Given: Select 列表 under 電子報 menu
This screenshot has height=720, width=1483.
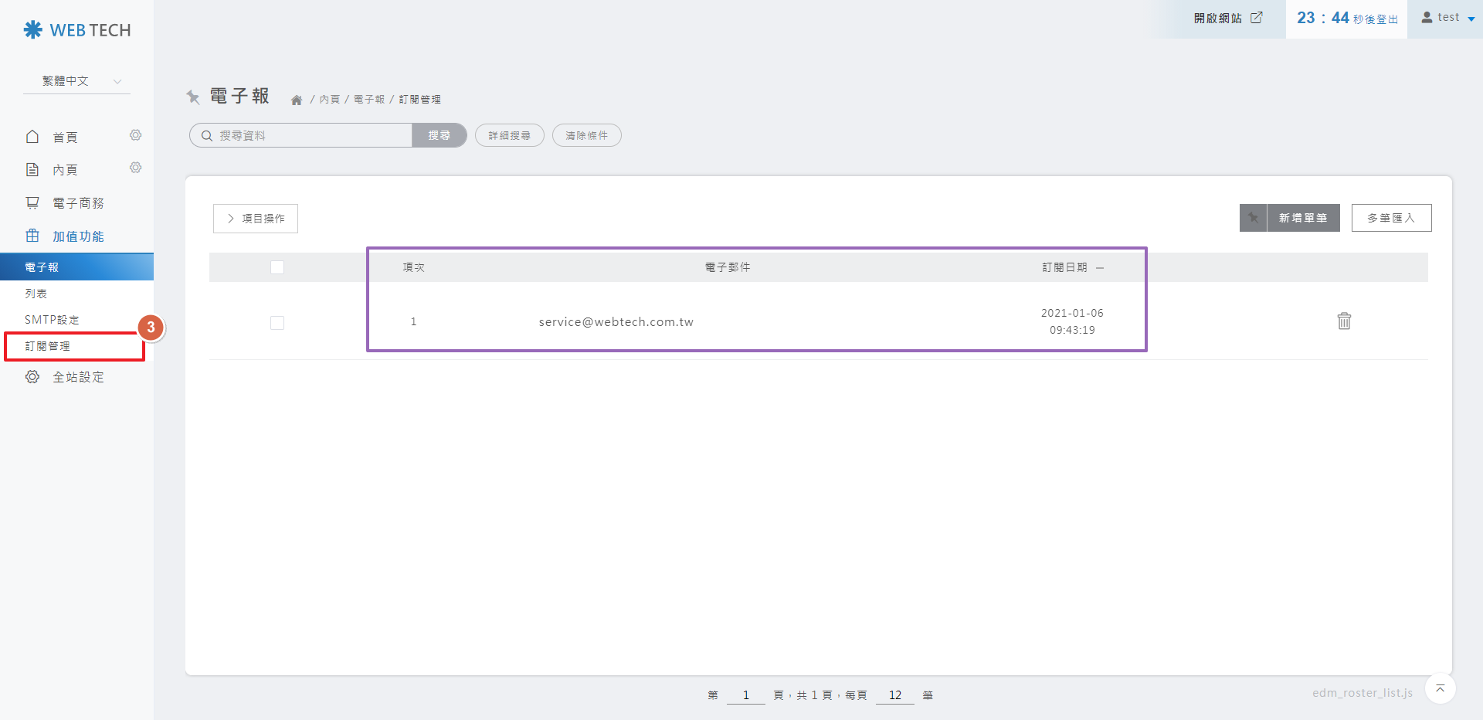Looking at the screenshot, I should pos(36,294).
